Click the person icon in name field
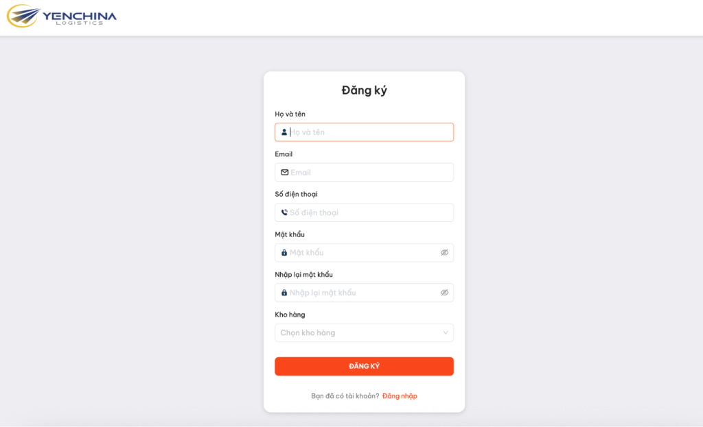 (x=284, y=132)
